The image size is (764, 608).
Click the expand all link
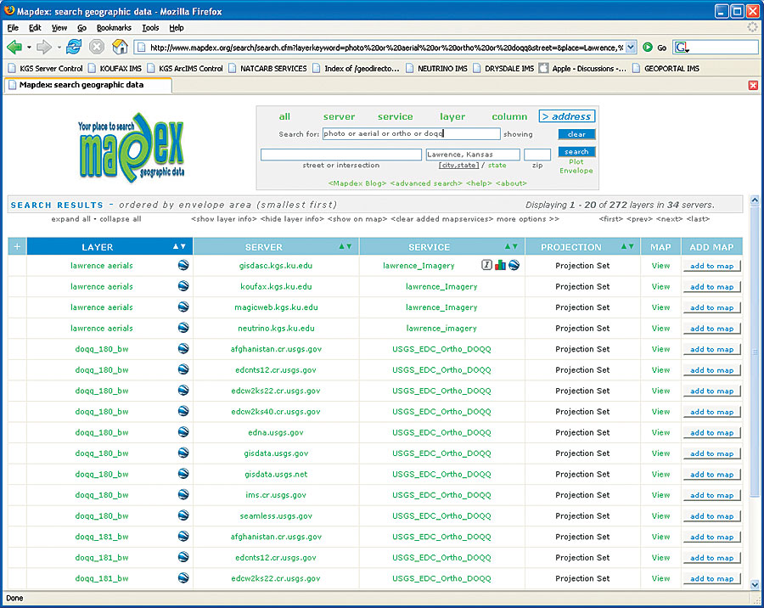click(70, 219)
